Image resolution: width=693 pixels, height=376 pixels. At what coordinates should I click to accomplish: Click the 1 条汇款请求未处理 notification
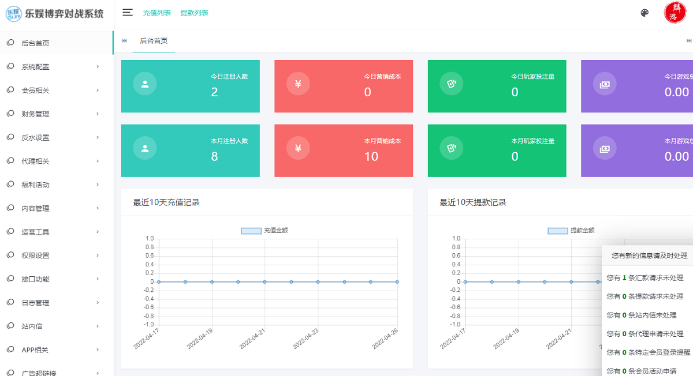click(647, 279)
